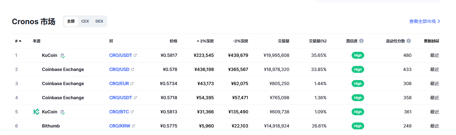The image size is (456, 135).
Task: Open Coinbase Exchange in row 2
Action: [x=63, y=69]
